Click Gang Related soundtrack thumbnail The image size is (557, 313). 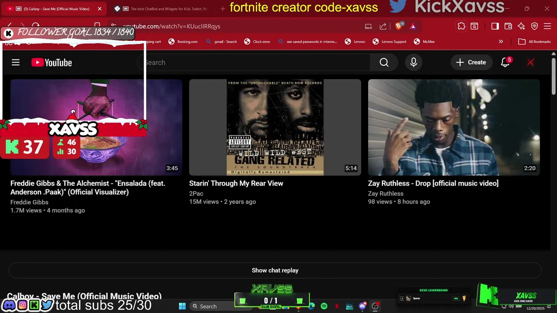[275, 127]
